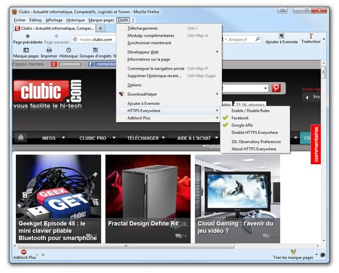The width and height of the screenshot is (339, 273).
Task: Click Ajouter à Evernote toolbar icon
Action: tap(281, 36)
